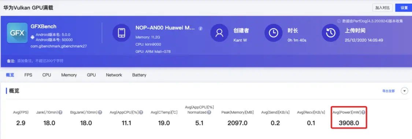Click the title 华为Vulkan GPU满载
Screen dimensions: 412x139
[28, 8]
